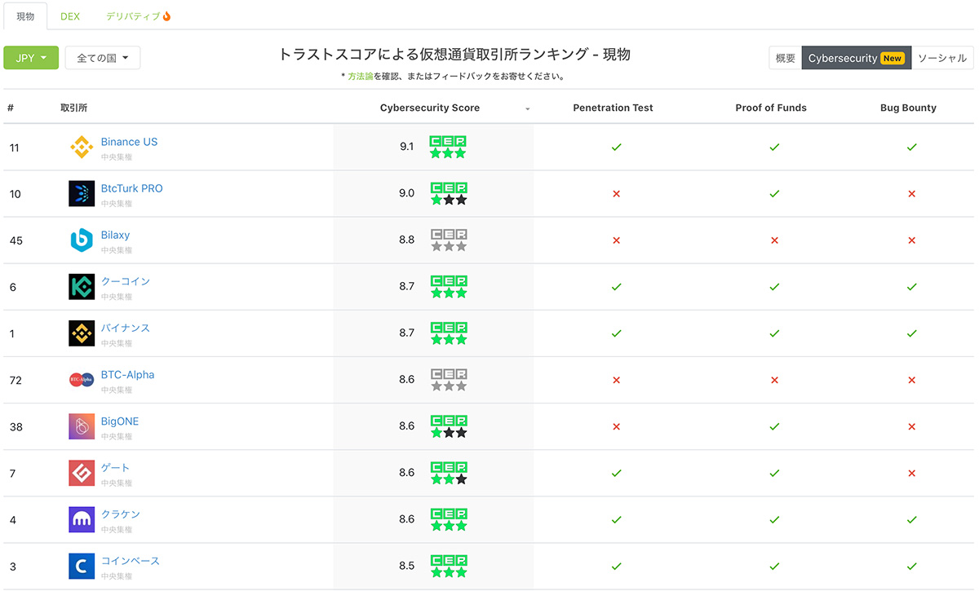Click the コインベース (Coinbase) logo
The image size is (979, 591).
click(x=82, y=565)
